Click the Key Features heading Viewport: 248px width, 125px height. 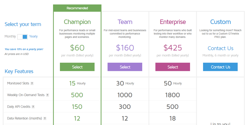click(x=19, y=71)
